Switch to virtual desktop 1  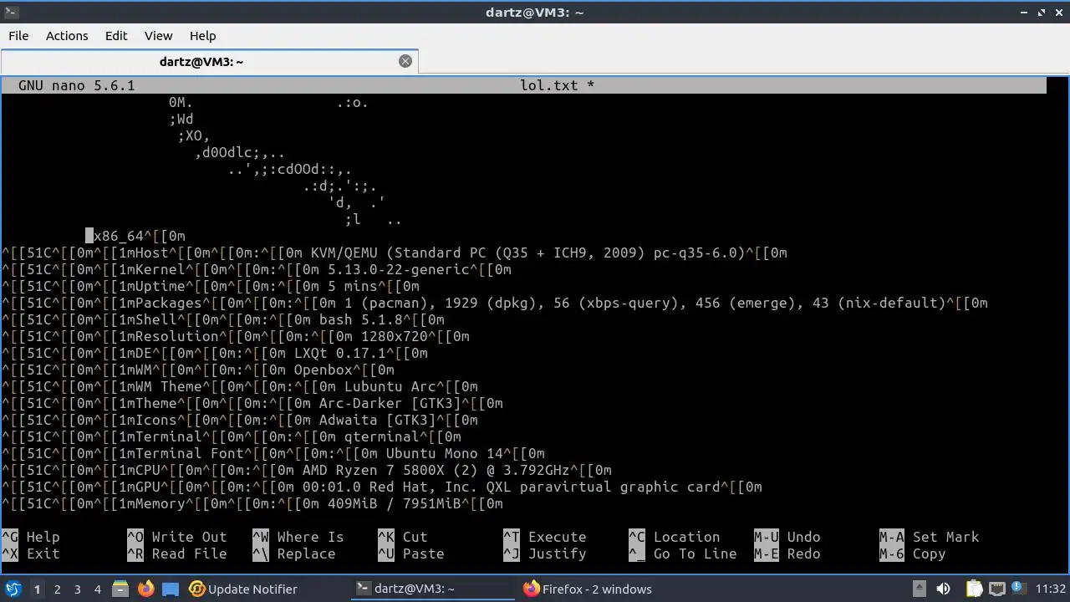(x=37, y=589)
